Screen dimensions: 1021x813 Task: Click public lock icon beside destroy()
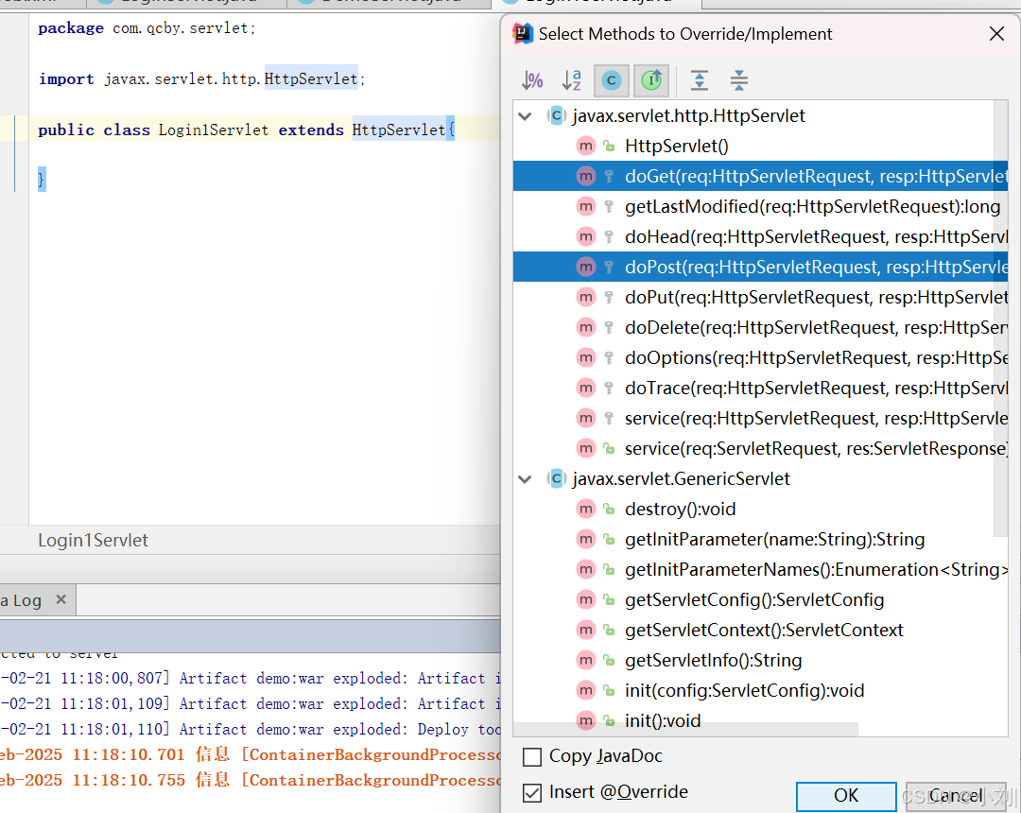608,509
